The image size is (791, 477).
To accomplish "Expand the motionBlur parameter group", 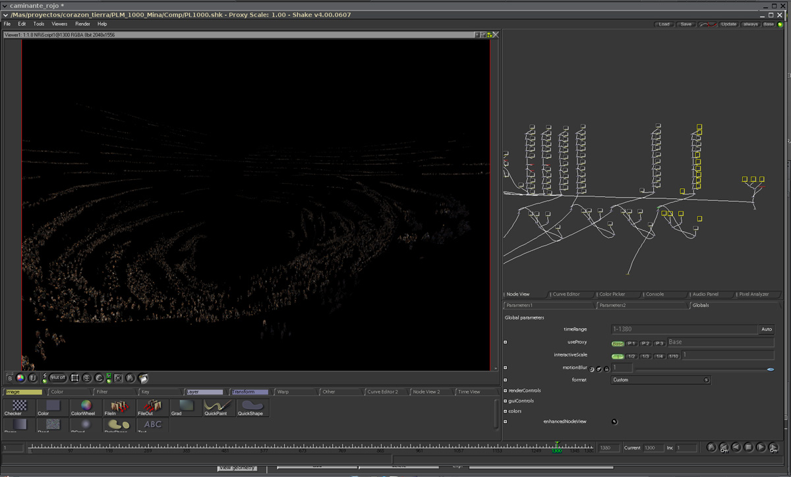I will (506, 368).
